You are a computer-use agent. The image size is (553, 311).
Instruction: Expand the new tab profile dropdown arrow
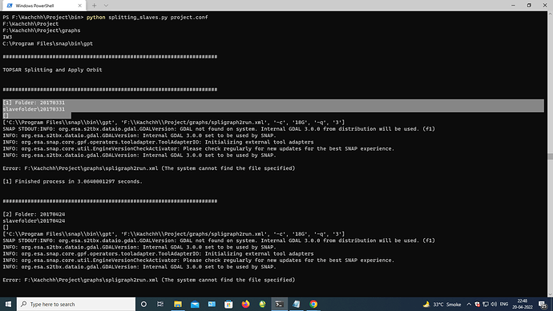click(106, 6)
